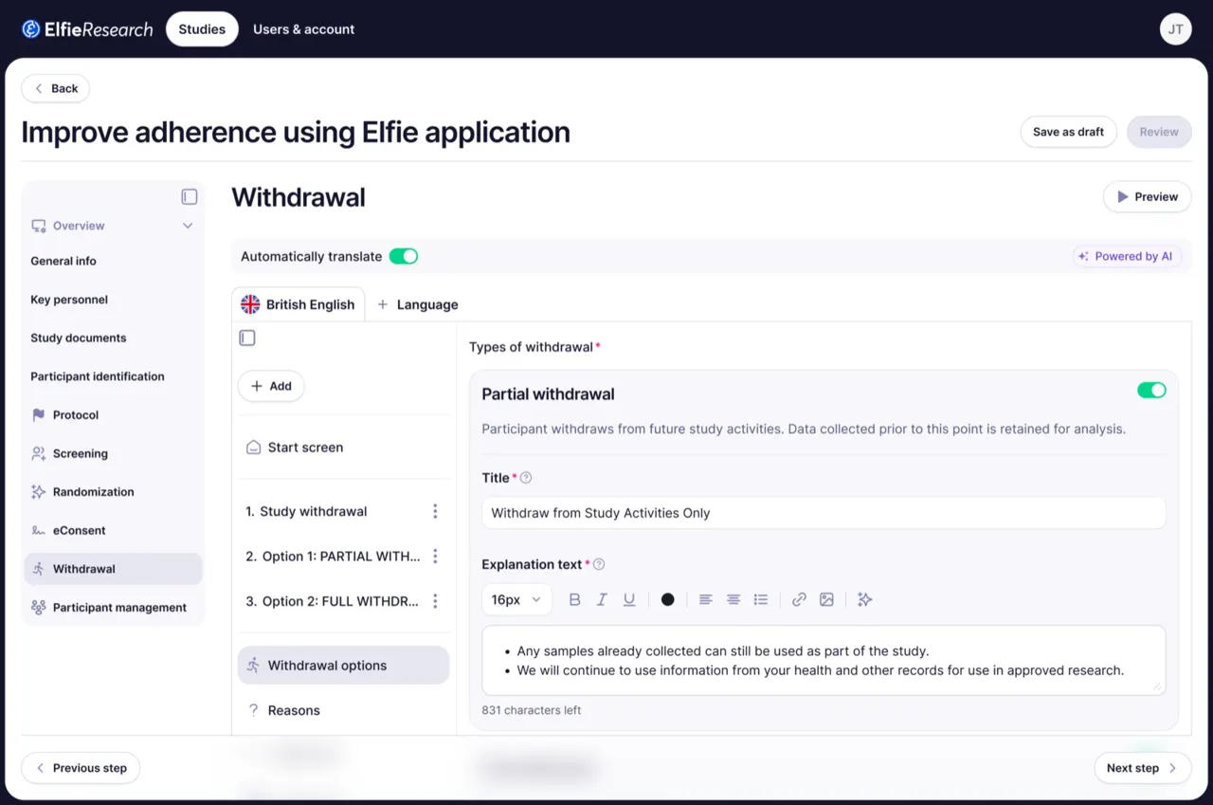
Task: Click inside the explanation text editor
Action: coord(824,660)
